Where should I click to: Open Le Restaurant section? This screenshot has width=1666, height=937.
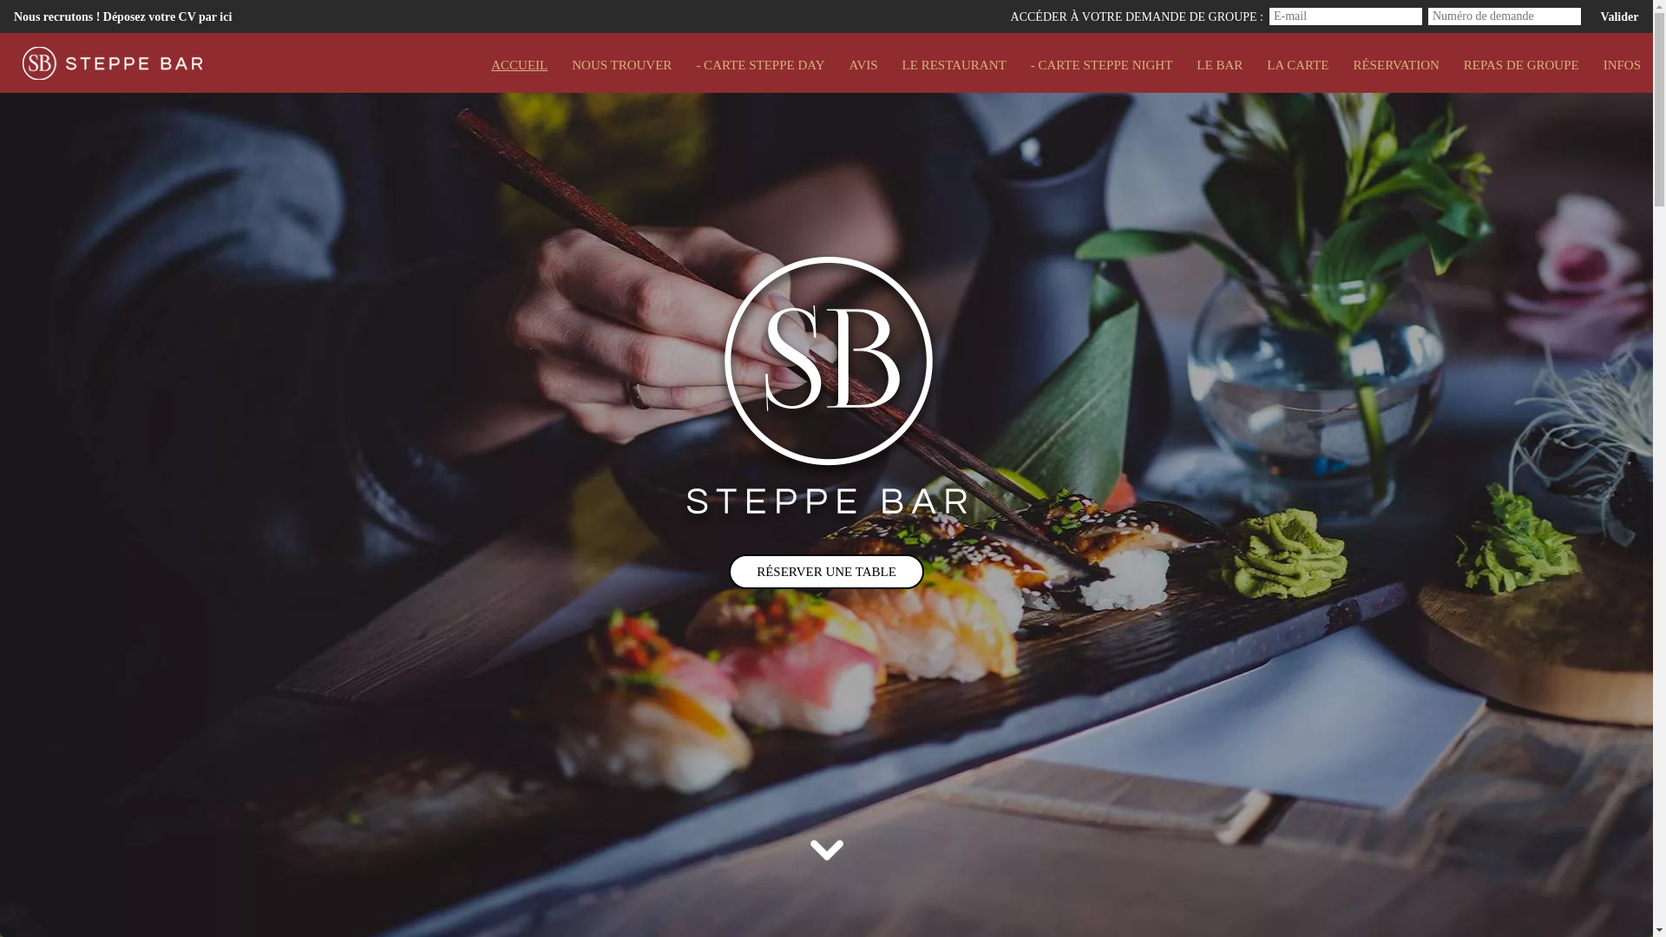click(954, 65)
